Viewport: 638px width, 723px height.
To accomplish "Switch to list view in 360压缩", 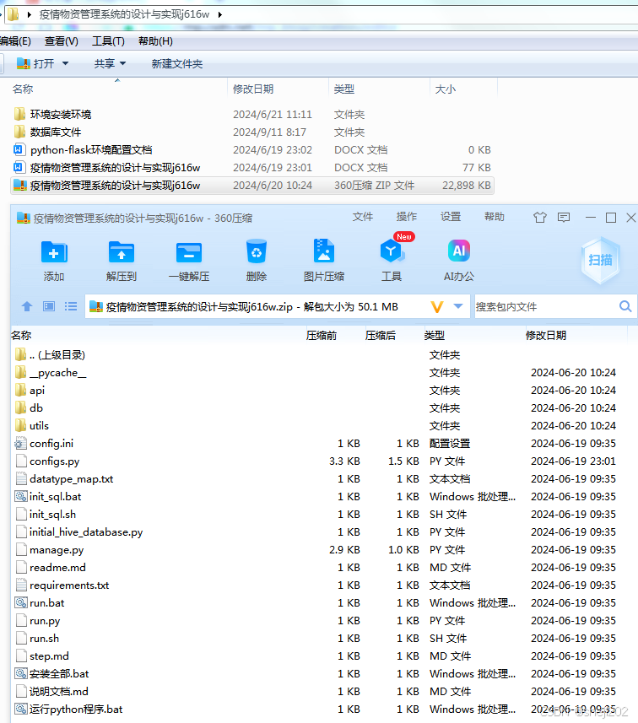I will coord(71,306).
